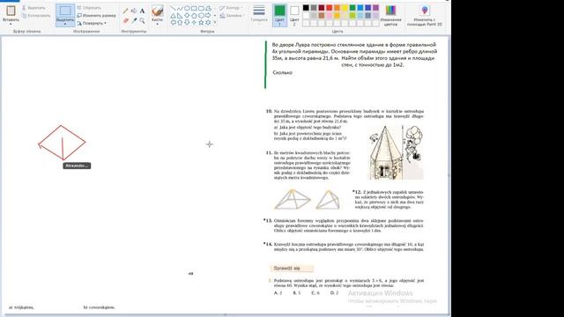Viewport: 564px width, 317px height.
Task: Select the Pencil tool
Action: [125, 11]
